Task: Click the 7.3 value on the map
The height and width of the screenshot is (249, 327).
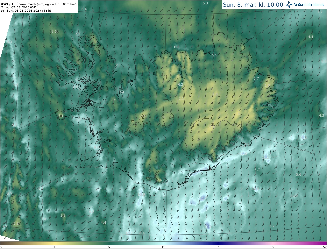Action: pos(78,34)
